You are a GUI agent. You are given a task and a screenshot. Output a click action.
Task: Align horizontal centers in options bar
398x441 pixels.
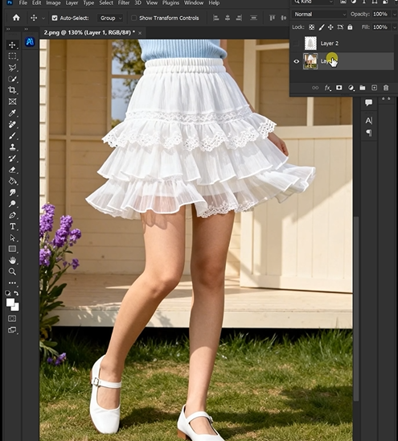(228, 18)
